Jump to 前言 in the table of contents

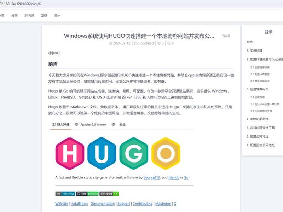[250, 42]
